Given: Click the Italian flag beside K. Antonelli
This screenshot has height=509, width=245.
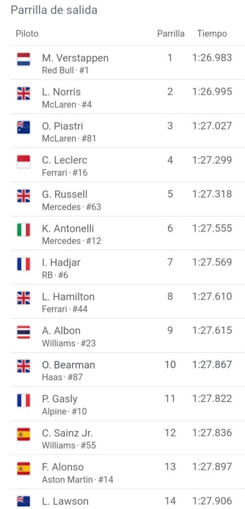Looking at the screenshot, I should click(x=23, y=230).
